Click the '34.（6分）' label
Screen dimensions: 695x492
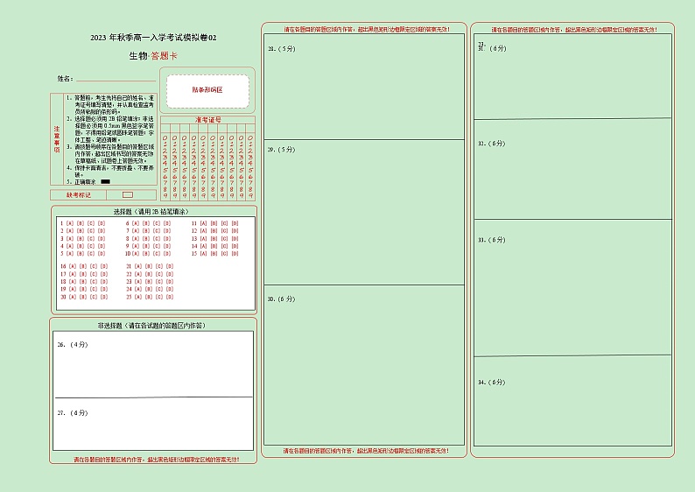(492, 382)
